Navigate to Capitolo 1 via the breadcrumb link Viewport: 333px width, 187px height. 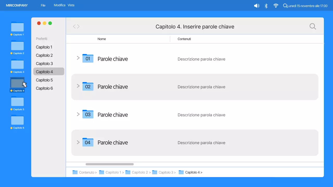(114, 172)
